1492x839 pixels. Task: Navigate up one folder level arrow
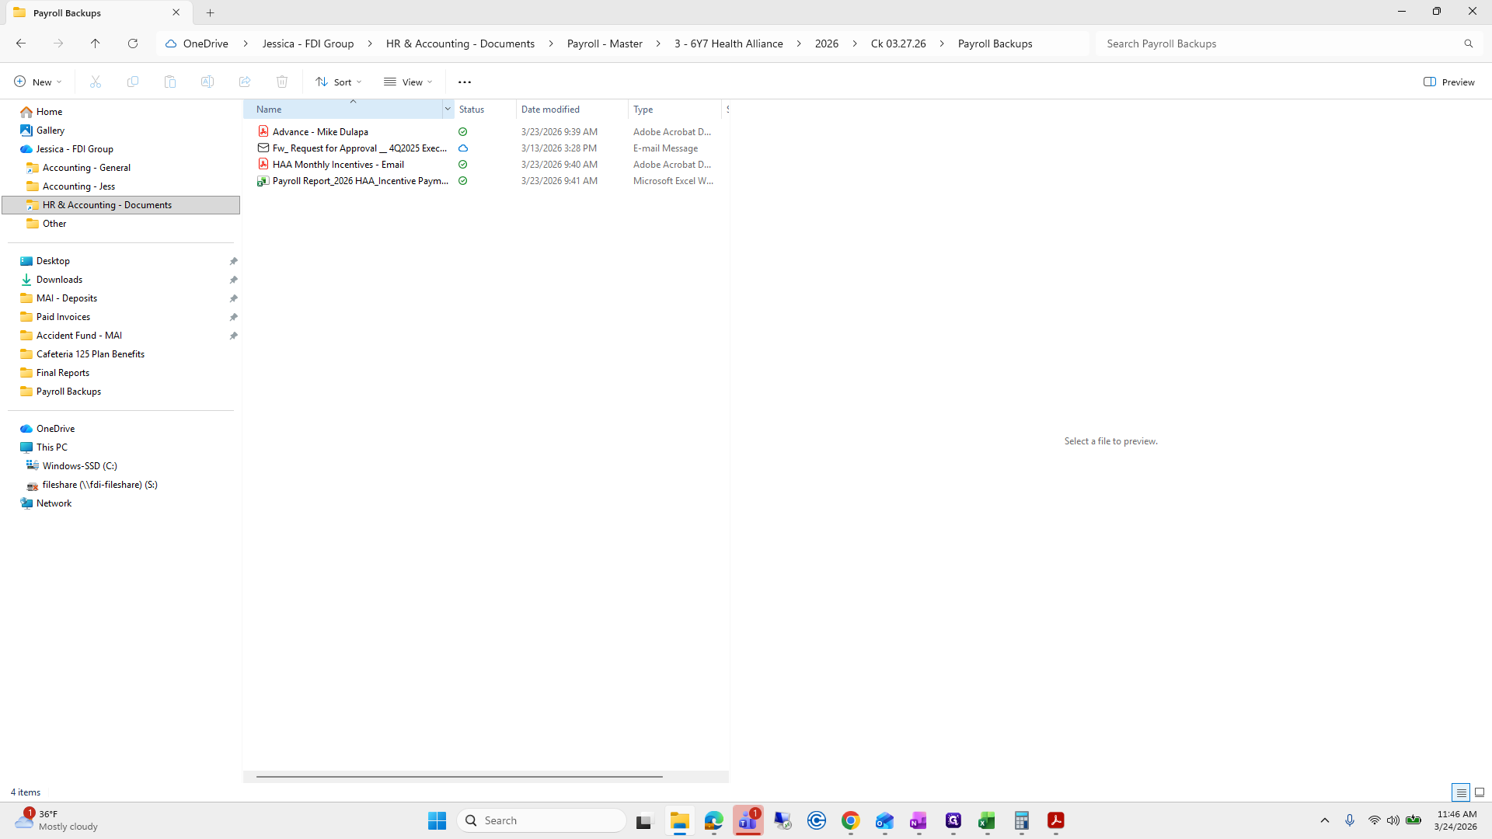(x=96, y=44)
